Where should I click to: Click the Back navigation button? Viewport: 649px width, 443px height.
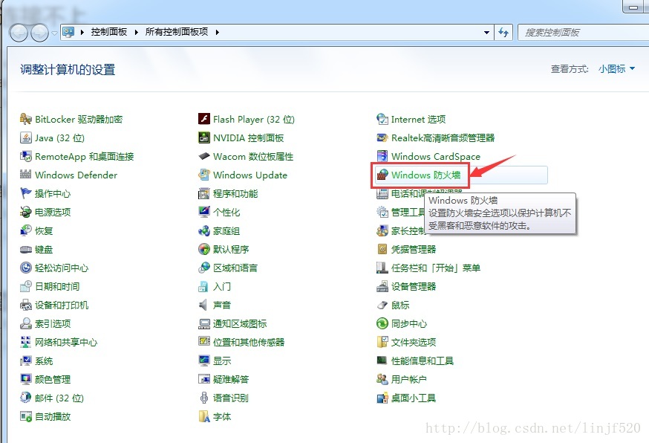pos(19,33)
